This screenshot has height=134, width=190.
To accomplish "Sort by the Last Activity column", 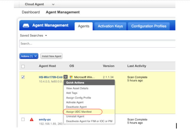I will pyautogui.click(x=137, y=66).
